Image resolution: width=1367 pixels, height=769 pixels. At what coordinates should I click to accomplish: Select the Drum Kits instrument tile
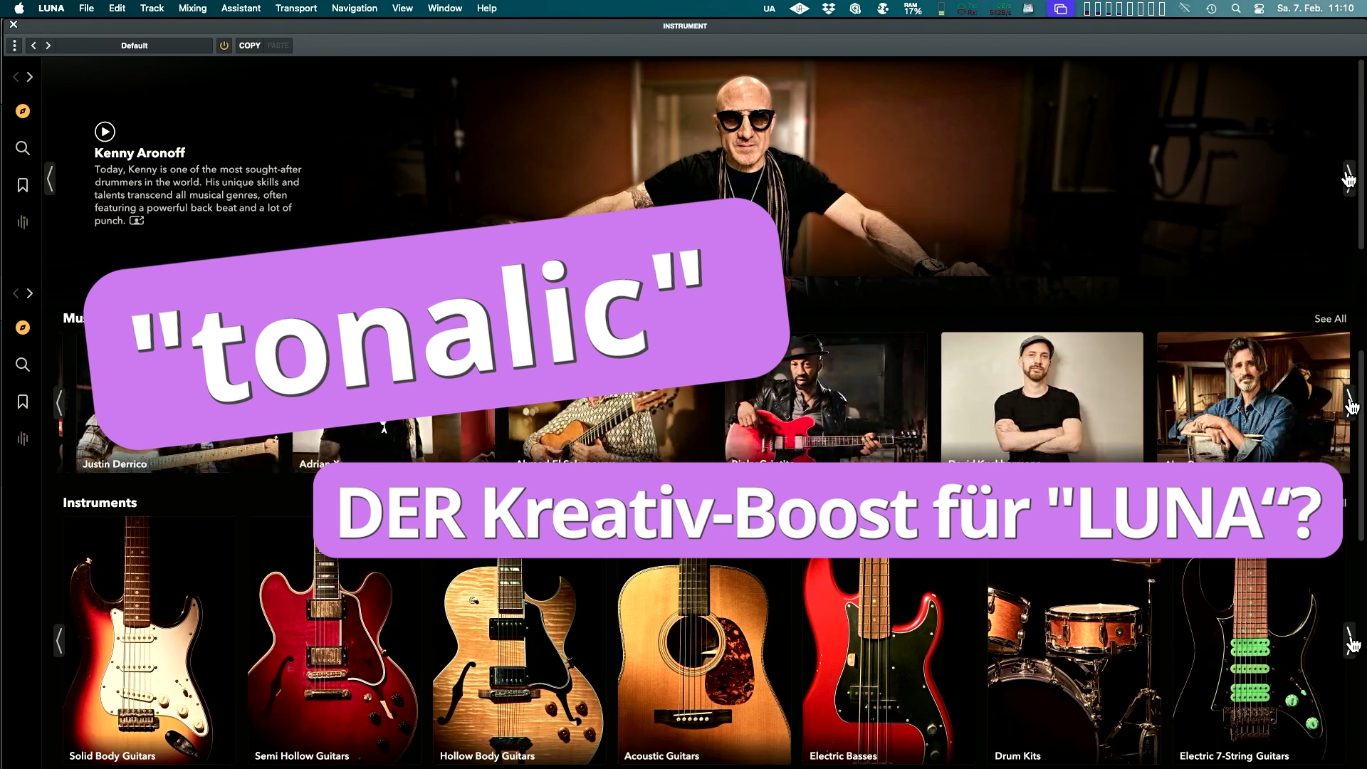(1074, 662)
